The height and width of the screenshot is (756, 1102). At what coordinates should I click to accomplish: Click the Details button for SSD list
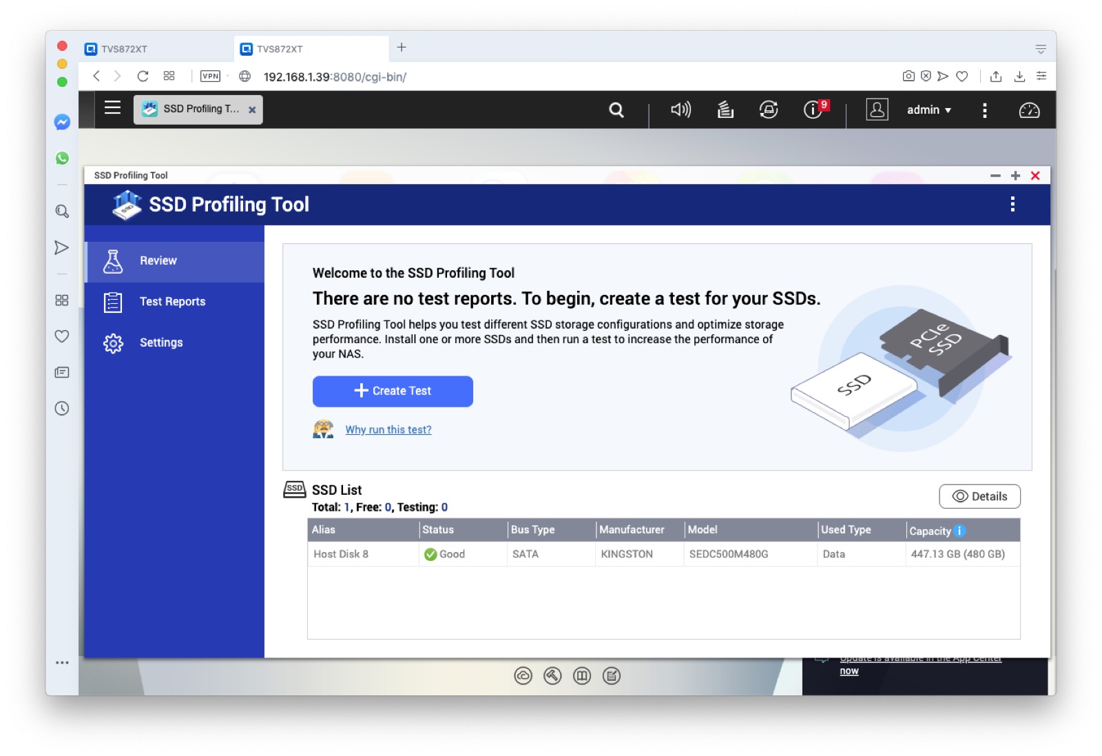979,496
